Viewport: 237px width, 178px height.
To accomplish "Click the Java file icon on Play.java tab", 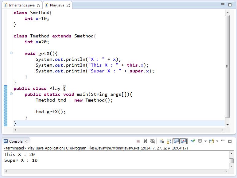I will [x=47, y=5].
